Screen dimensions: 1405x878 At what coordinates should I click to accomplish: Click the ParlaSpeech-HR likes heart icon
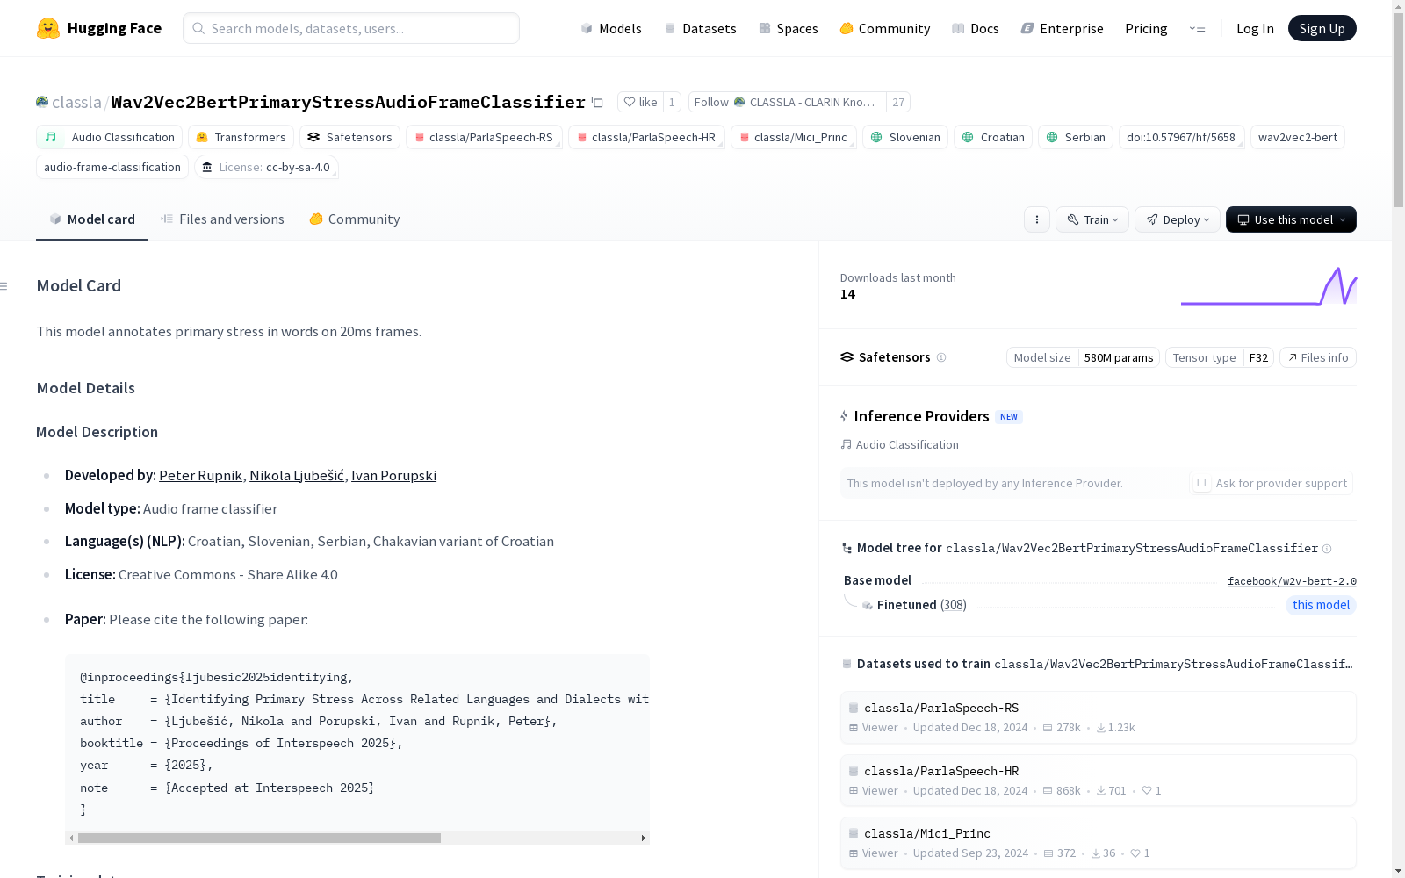(x=1147, y=790)
